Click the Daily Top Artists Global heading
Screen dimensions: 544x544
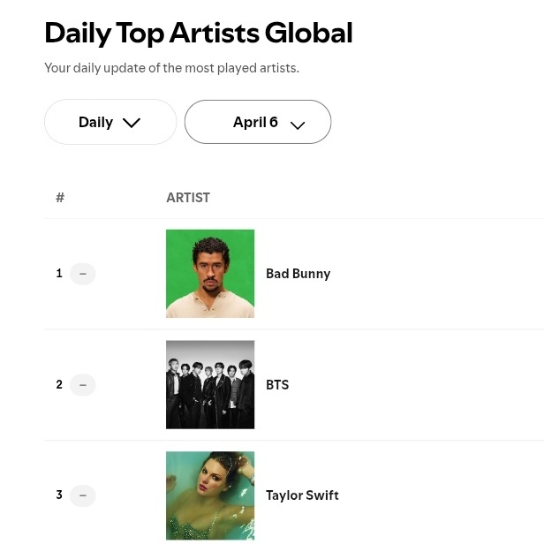pos(199,34)
